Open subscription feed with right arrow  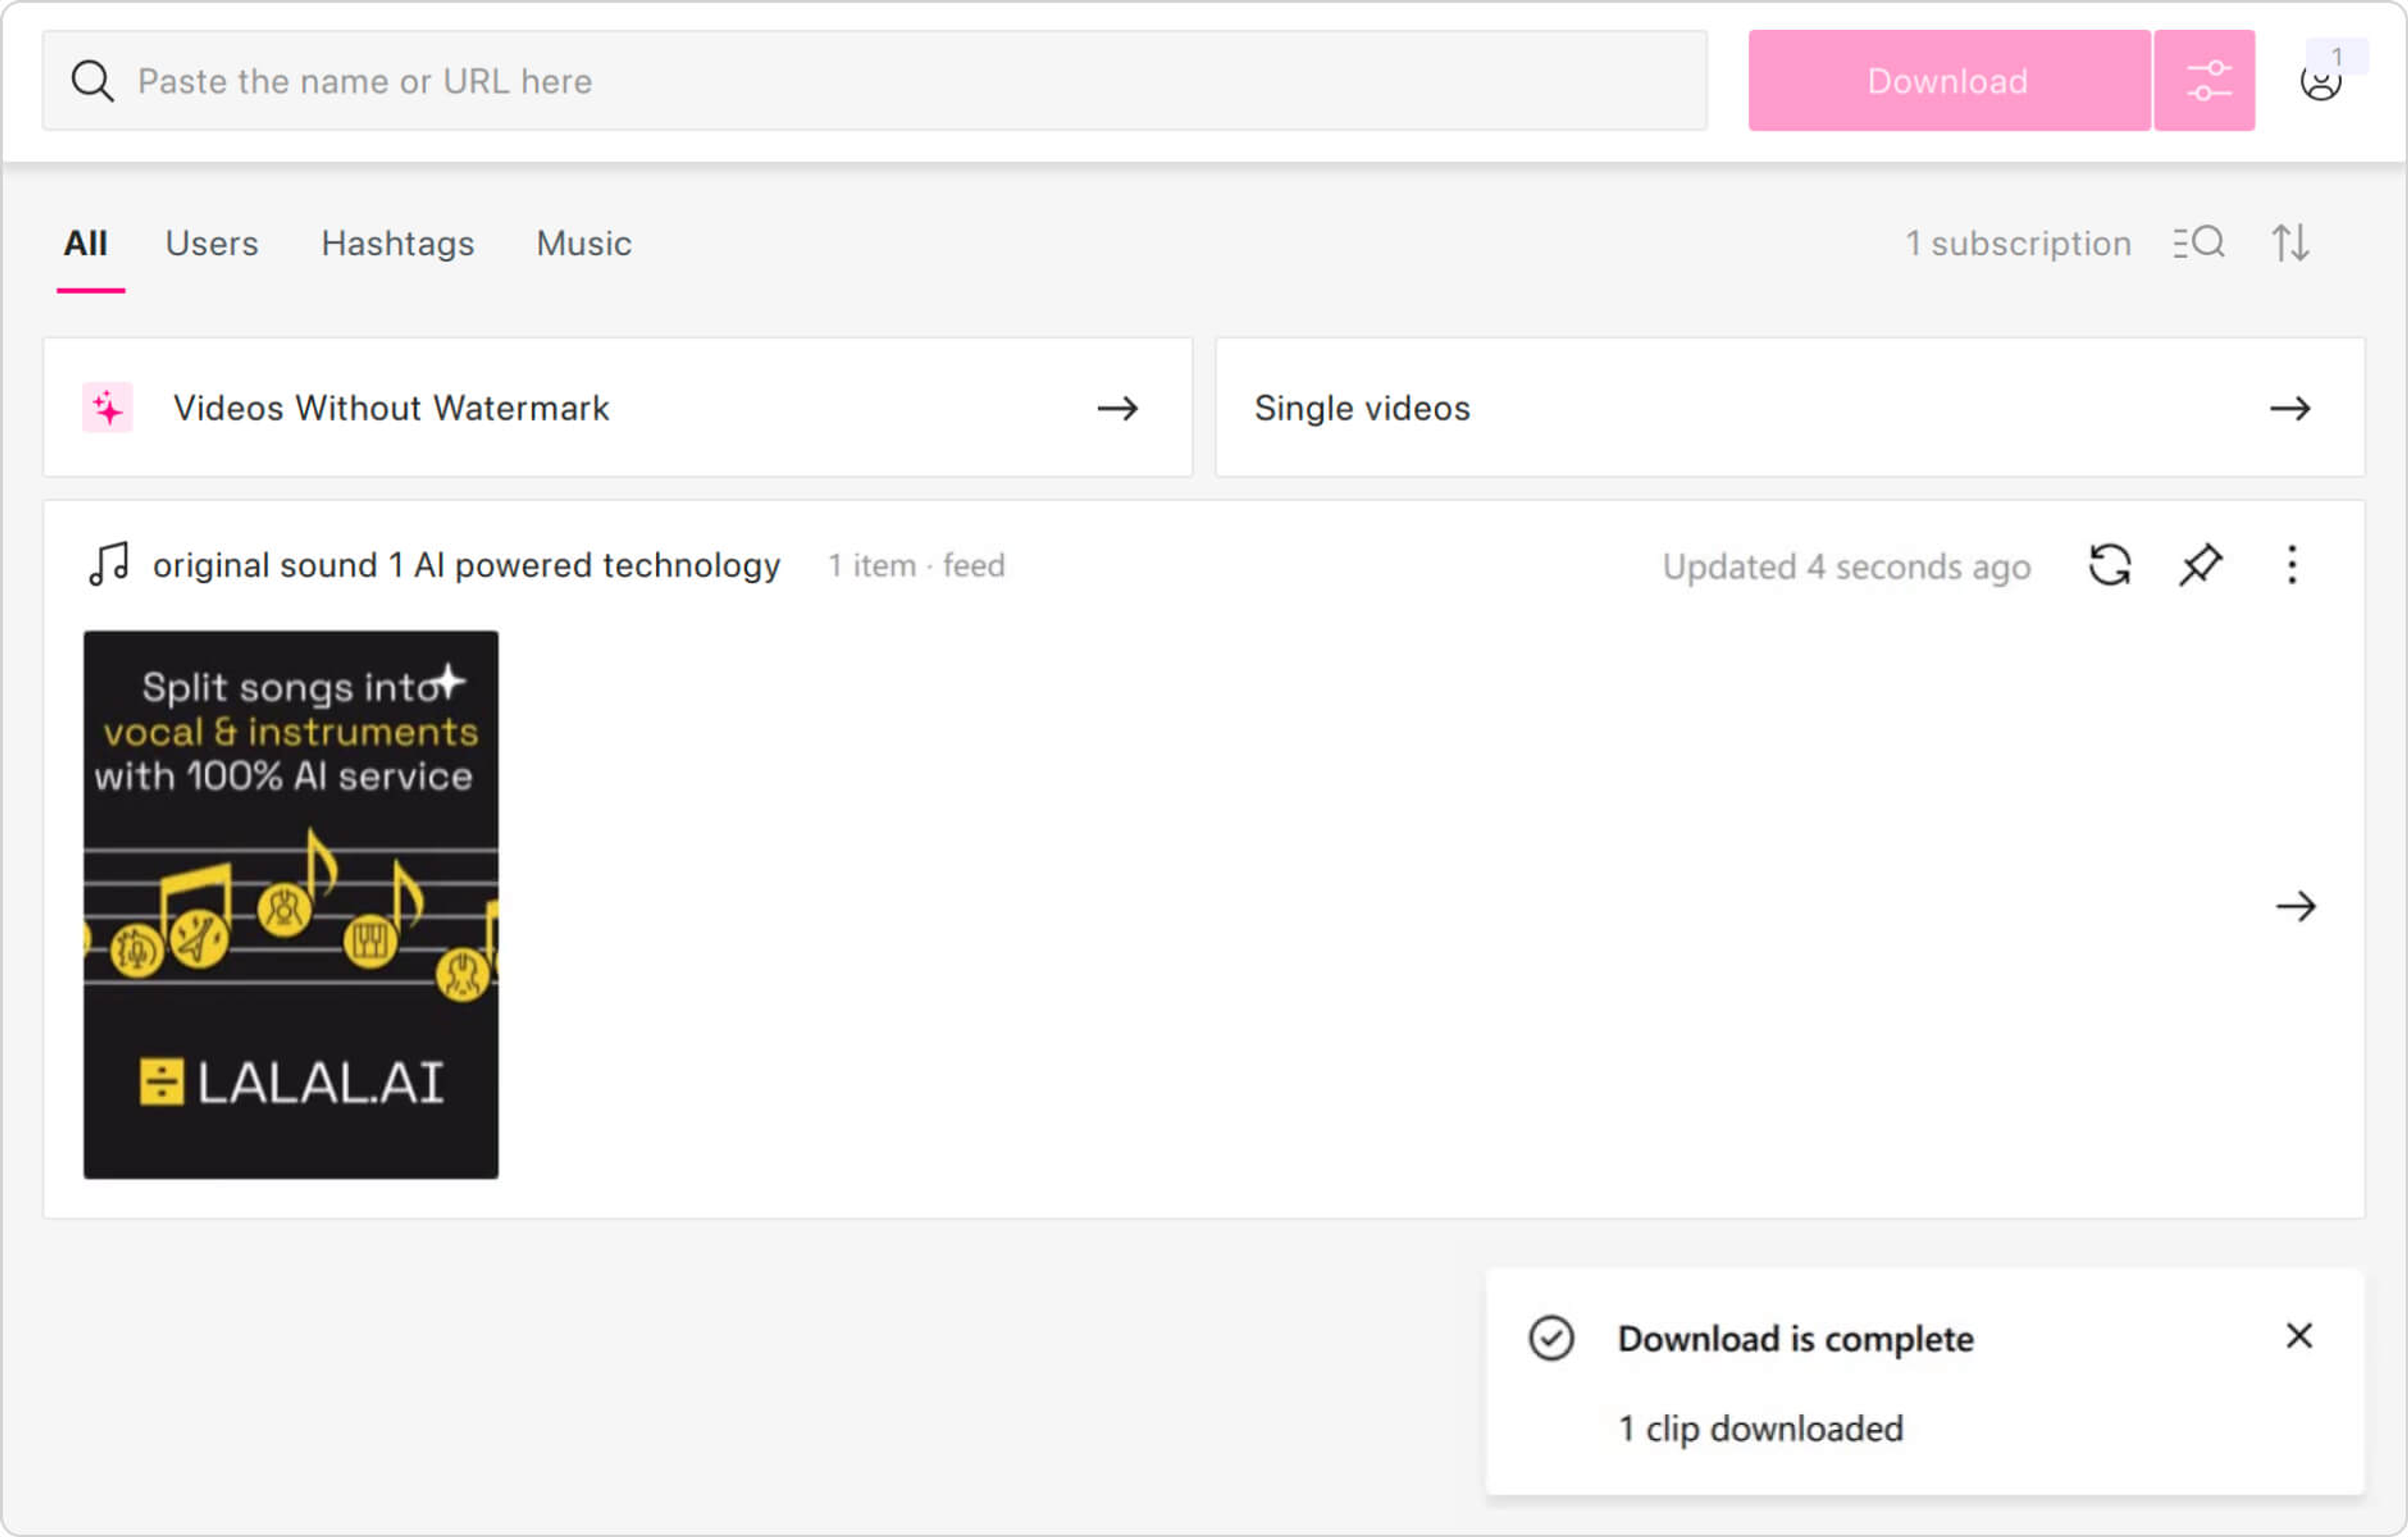tap(2295, 906)
